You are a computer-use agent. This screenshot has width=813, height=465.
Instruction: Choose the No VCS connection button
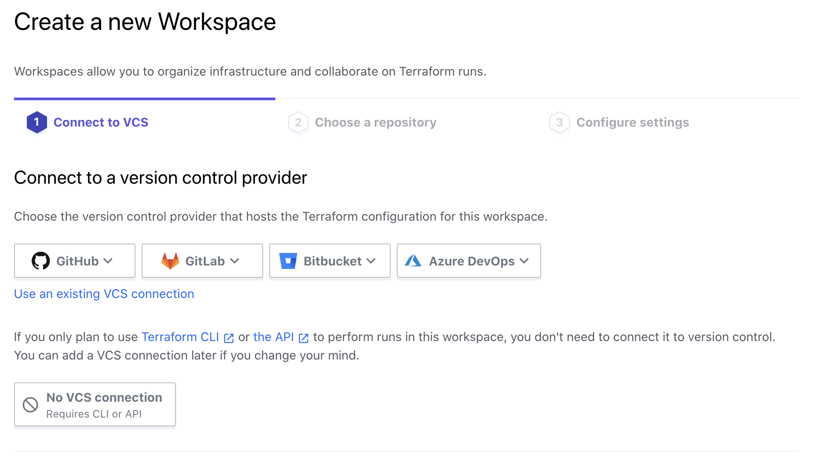95,404
